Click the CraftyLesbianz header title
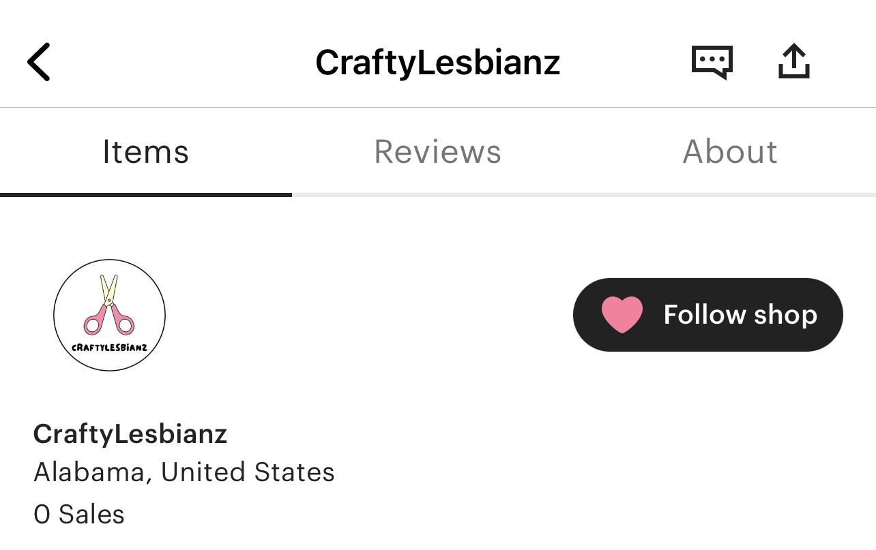The width and height of the screenshot is (876, 550). 437,62
